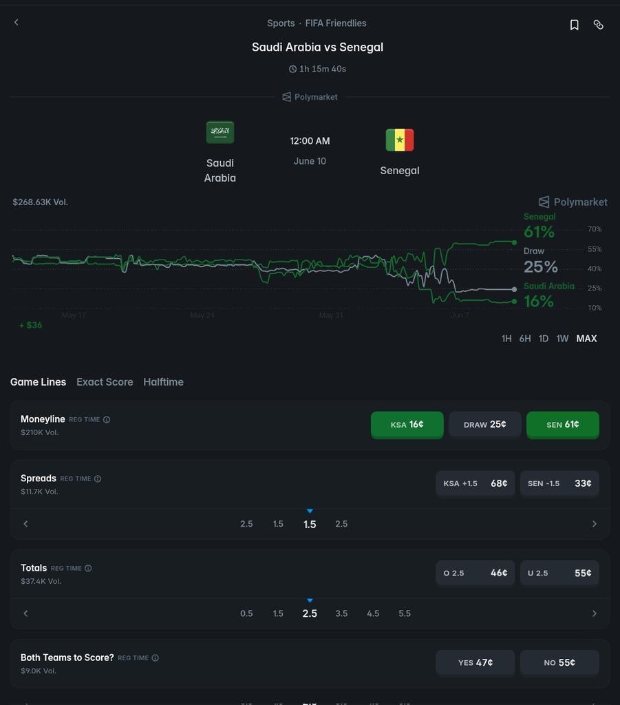The image size is (620, 705).
Task: Select the 1H chart range
Action: pos(506,339)
